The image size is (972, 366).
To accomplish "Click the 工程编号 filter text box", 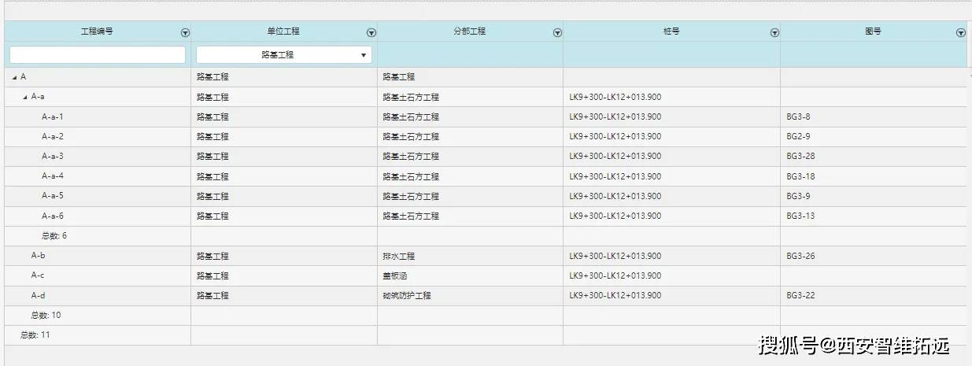I will click(98, 55).
